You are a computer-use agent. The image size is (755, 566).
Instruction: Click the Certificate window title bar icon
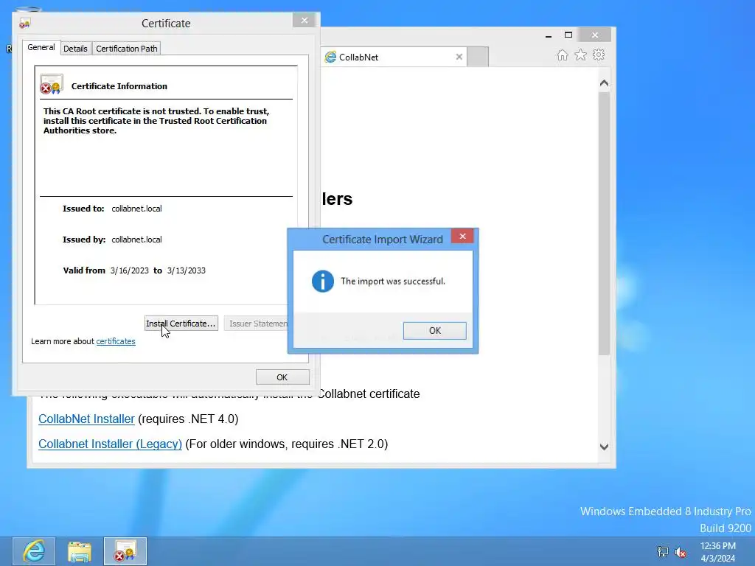(24, 23)
